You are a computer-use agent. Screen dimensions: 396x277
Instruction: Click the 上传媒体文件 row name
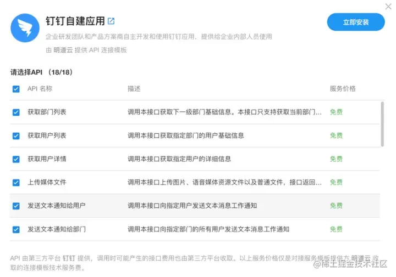[47, 182]
